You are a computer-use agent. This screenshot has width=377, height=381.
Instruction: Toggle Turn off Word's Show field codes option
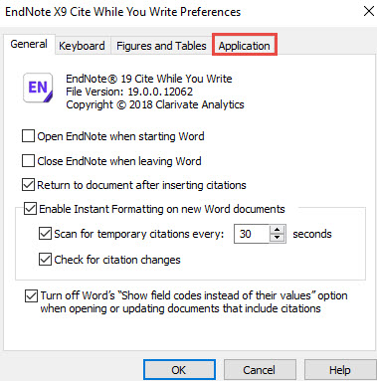pyautogui.click(x=31, y=295)
